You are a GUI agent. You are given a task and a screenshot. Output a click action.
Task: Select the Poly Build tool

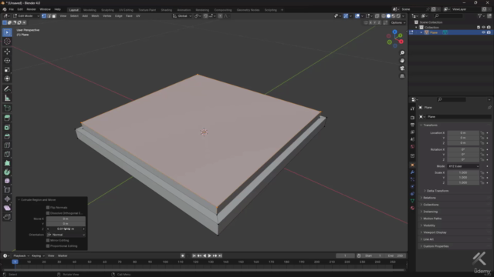tap(7, 163)
